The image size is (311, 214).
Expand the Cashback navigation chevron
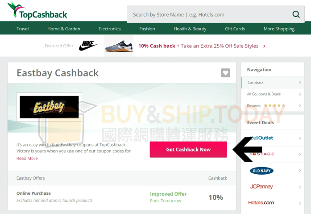click(x=300, y=82)
